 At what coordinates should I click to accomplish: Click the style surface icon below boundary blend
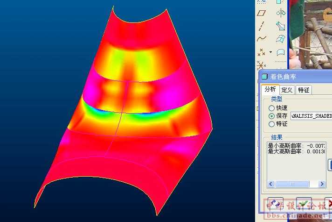(281, 52)
